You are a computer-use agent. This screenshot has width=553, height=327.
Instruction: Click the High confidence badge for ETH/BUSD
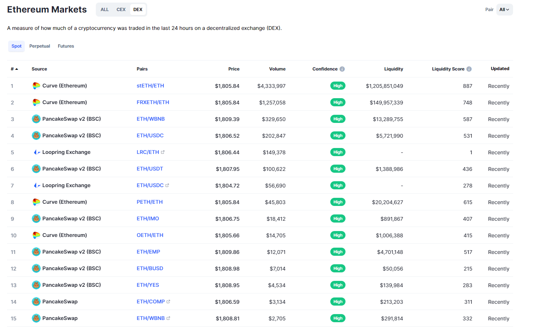click(x=338, y=268)
